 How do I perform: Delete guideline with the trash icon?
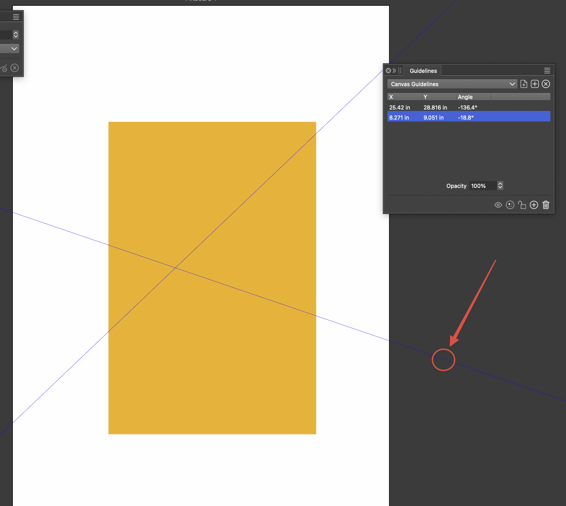pyautogui.click(x=546, y=205)
